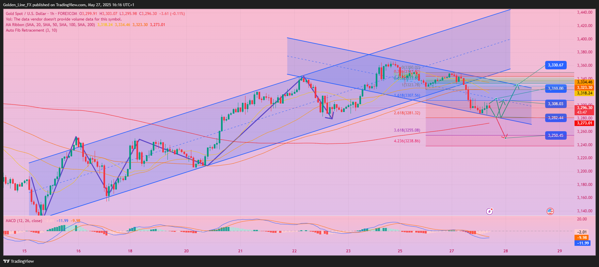599x267 pixels.
Task: Click the US flag economic event icon
Action: tap(550, 211)
